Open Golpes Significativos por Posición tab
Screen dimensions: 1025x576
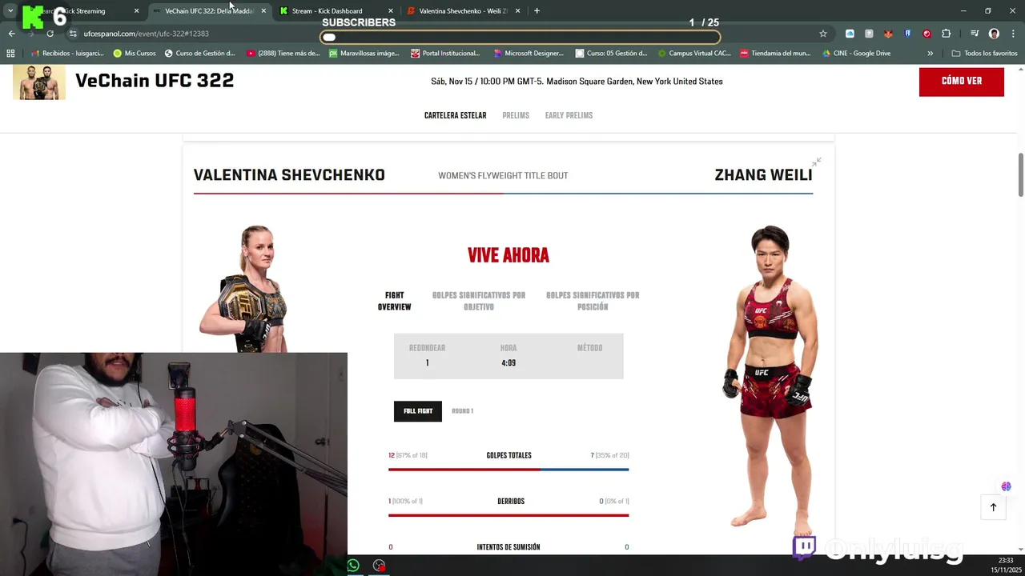point(593,302)
